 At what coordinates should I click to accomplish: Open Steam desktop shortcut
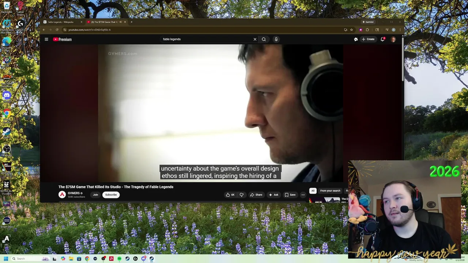[x=7, y=133]
